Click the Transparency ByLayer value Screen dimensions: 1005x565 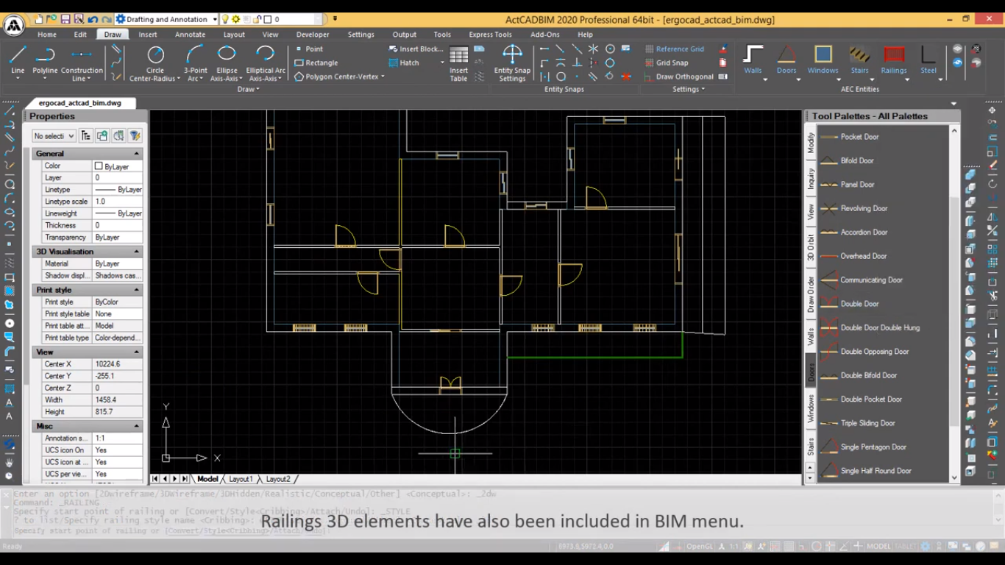[x=118, y=238]
